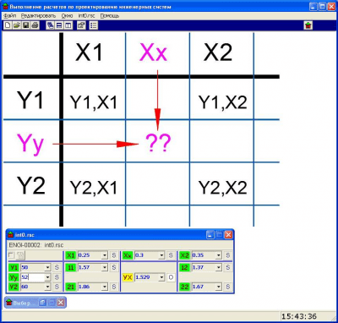Viewport: 338px width, 323px height.
Task: Click the clock in the status bar
Action: [x=299, y=316]
